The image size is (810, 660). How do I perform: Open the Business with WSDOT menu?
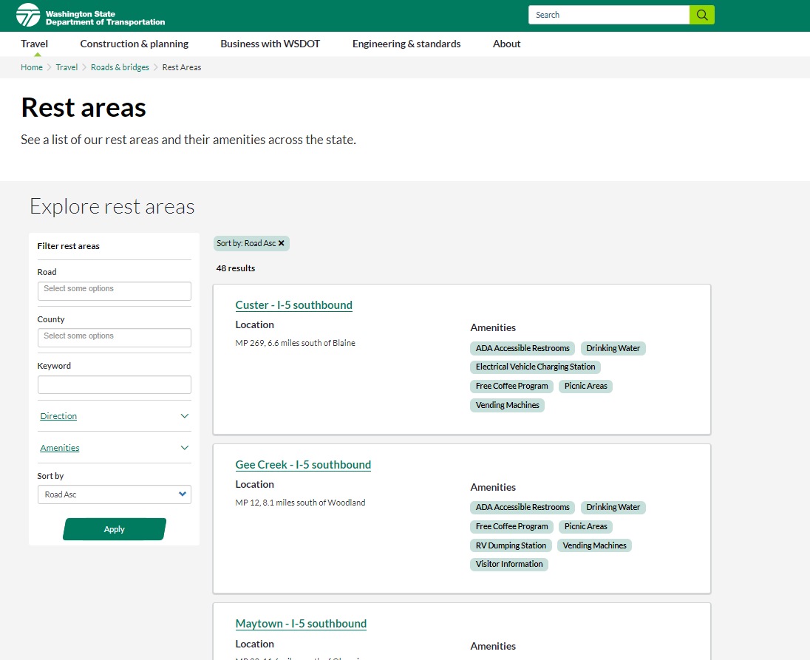[x=270, y=44]
